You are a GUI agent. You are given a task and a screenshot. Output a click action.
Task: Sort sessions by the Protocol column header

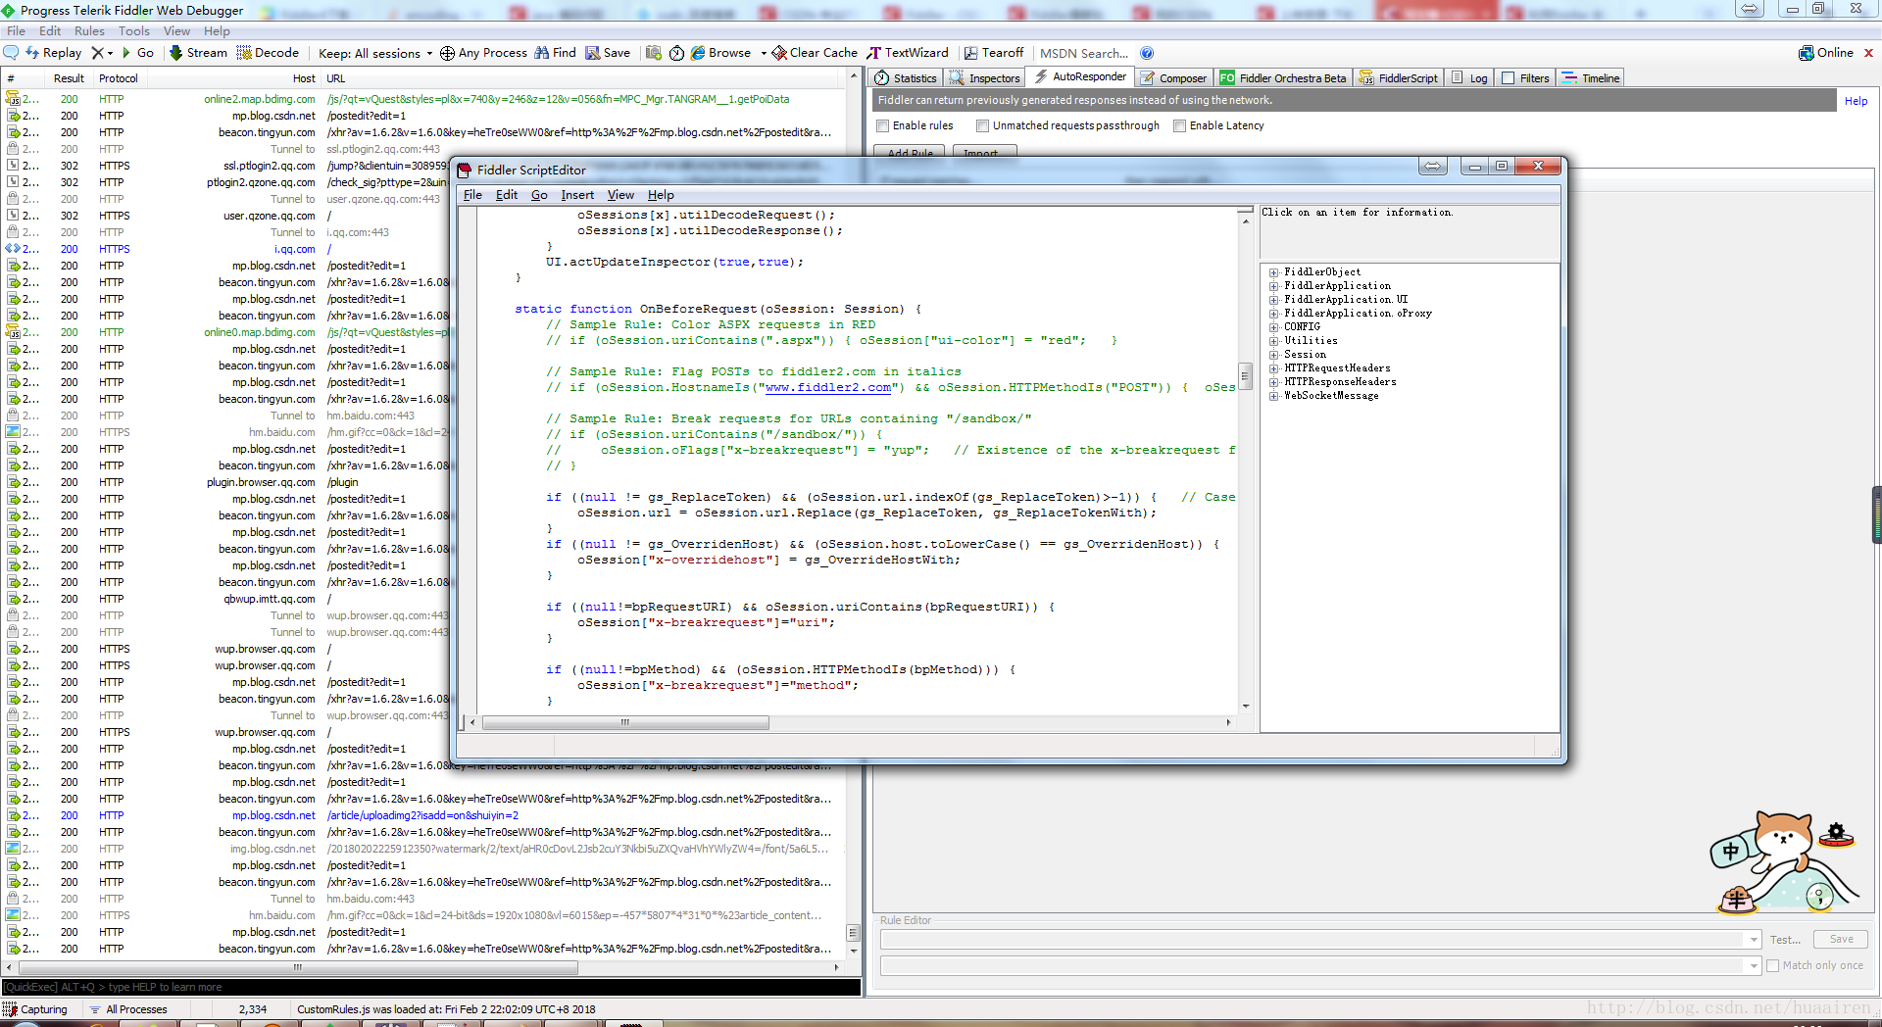click(119, 78)
